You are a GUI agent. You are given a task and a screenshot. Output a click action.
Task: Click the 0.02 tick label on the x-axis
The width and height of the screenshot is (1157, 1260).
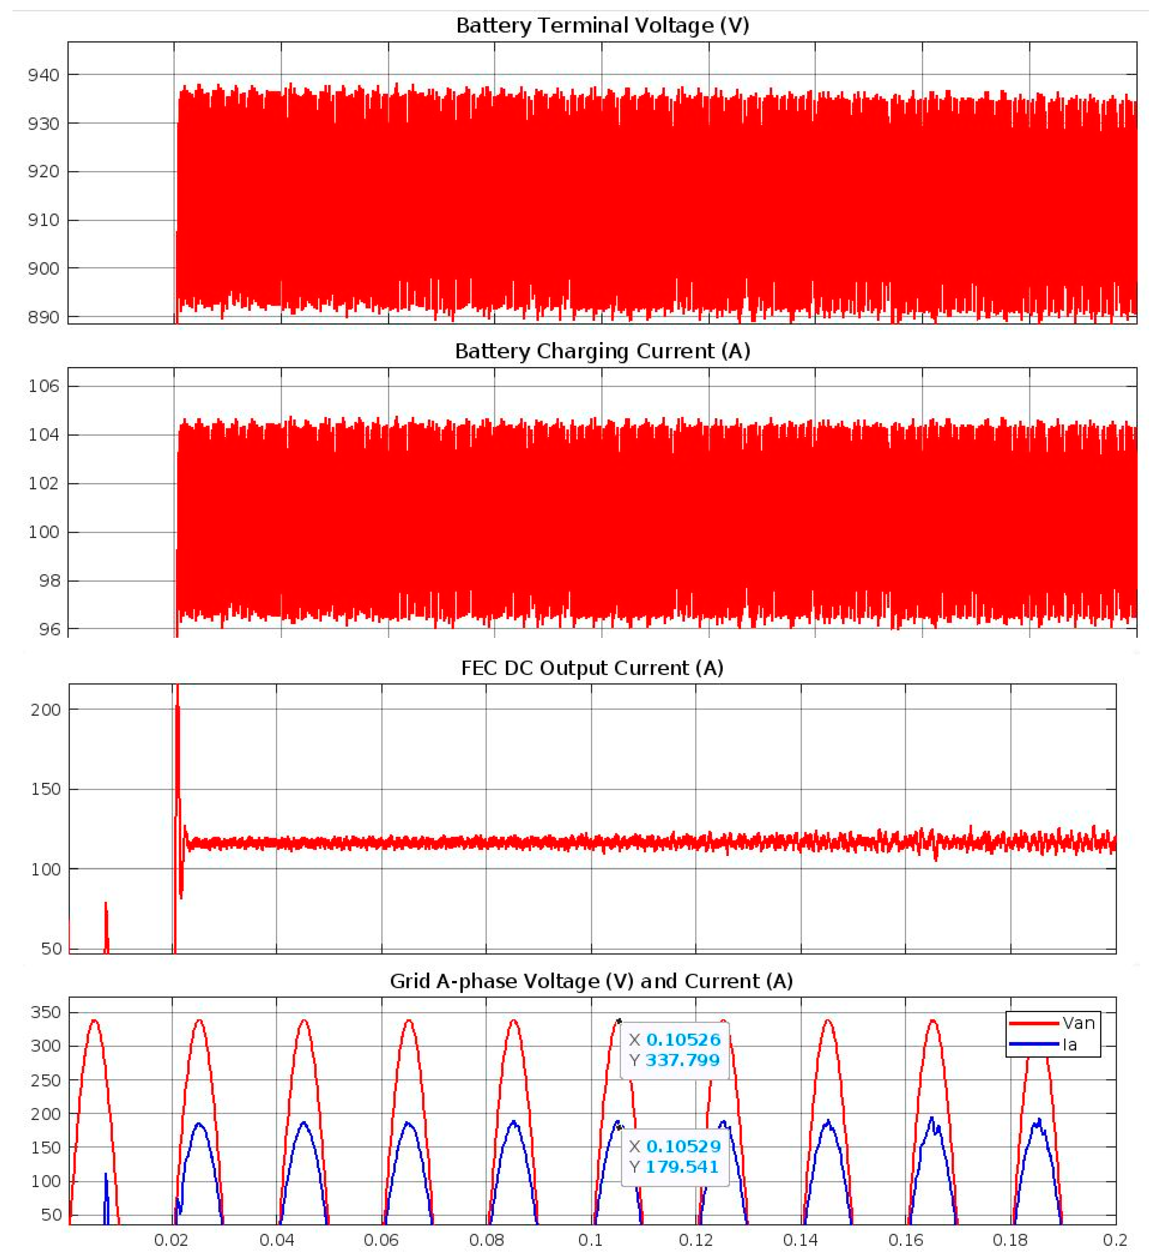tap(171, 1241)
